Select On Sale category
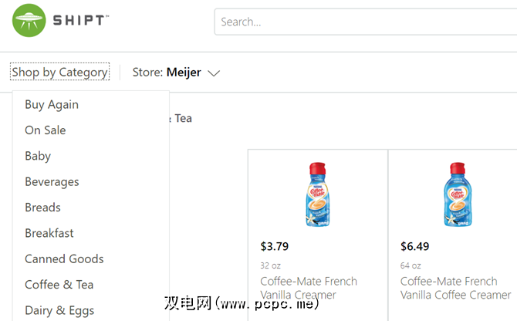Viewport: 517px width, 321px height. click(x=46, y=130)
